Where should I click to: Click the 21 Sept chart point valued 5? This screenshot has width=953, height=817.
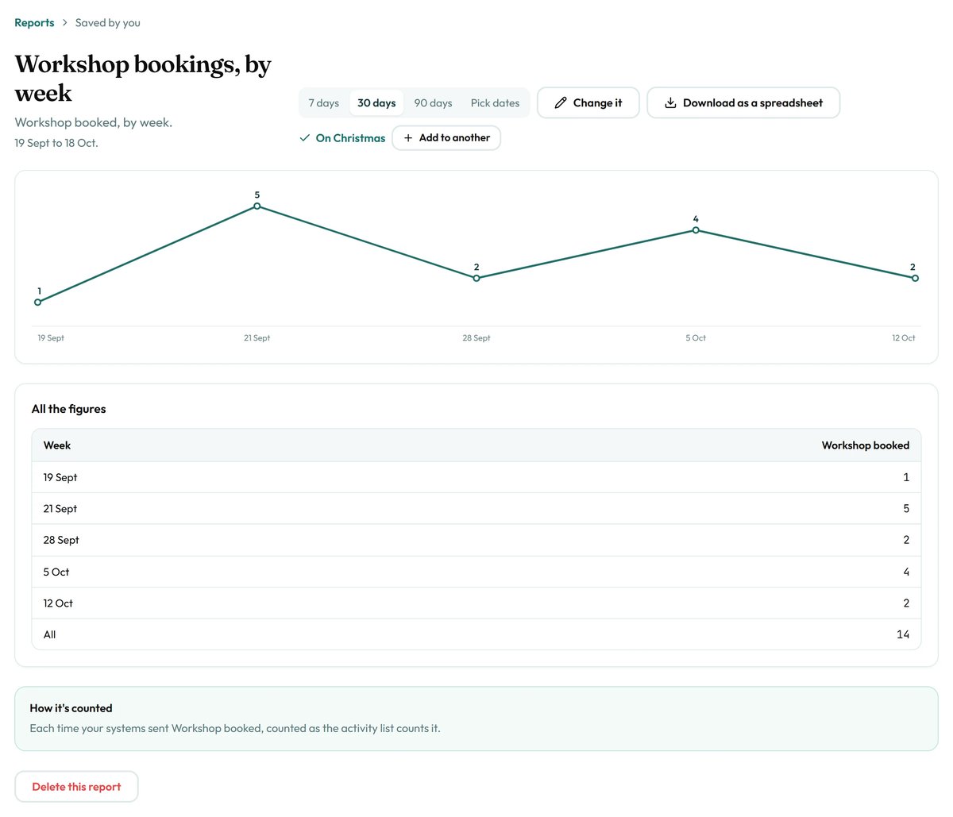pyautogui.click(x=257, y=206)
